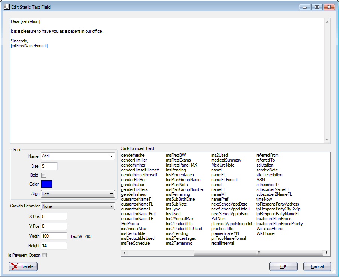
Task: Click the Size input field
Action: (49, 166)
